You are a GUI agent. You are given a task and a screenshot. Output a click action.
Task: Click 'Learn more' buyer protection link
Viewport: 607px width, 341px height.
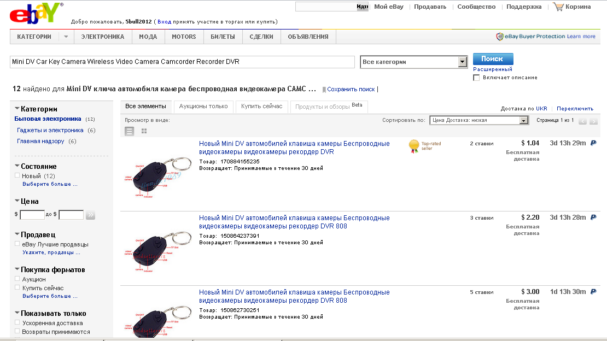(x=581, y=37)
